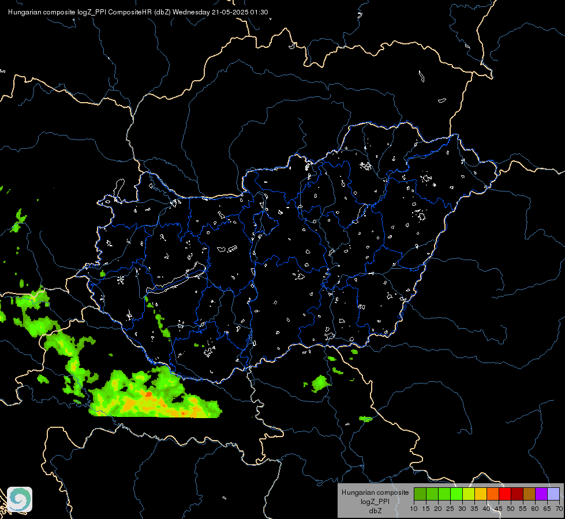
Task: Click the 50-55 dBZ dark red swatch
Action: pos(517,494)
